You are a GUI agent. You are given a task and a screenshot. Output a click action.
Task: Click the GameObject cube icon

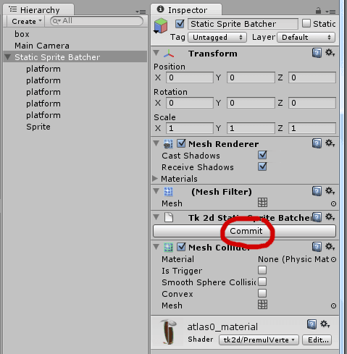[161, 25]
